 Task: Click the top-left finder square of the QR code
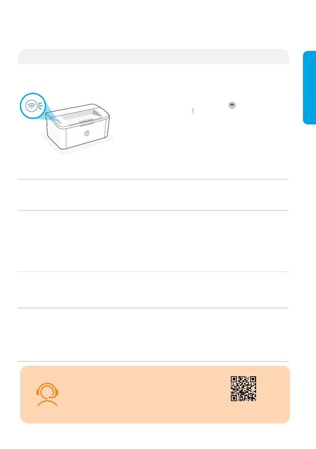click(x=234, y=379)
